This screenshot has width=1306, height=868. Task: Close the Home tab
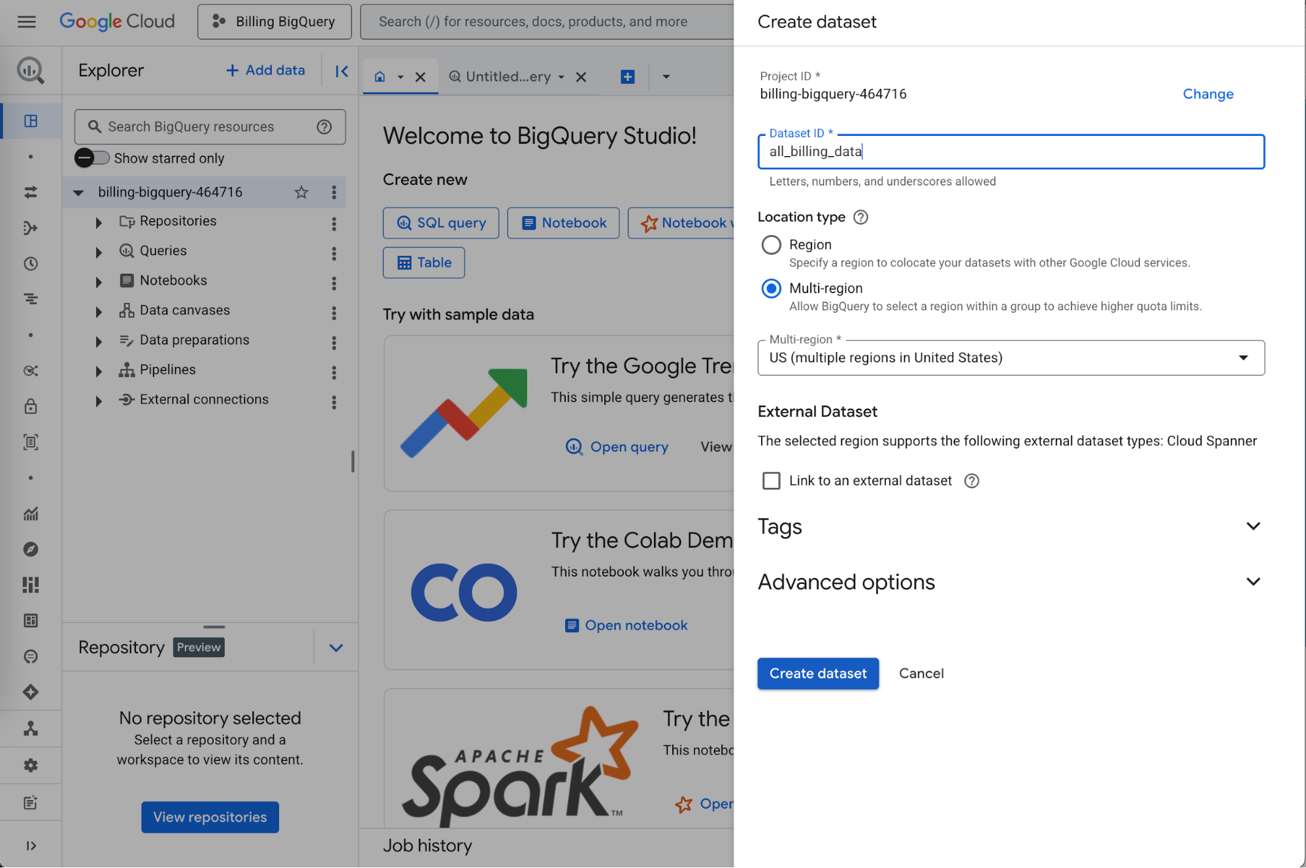[421, 77]
